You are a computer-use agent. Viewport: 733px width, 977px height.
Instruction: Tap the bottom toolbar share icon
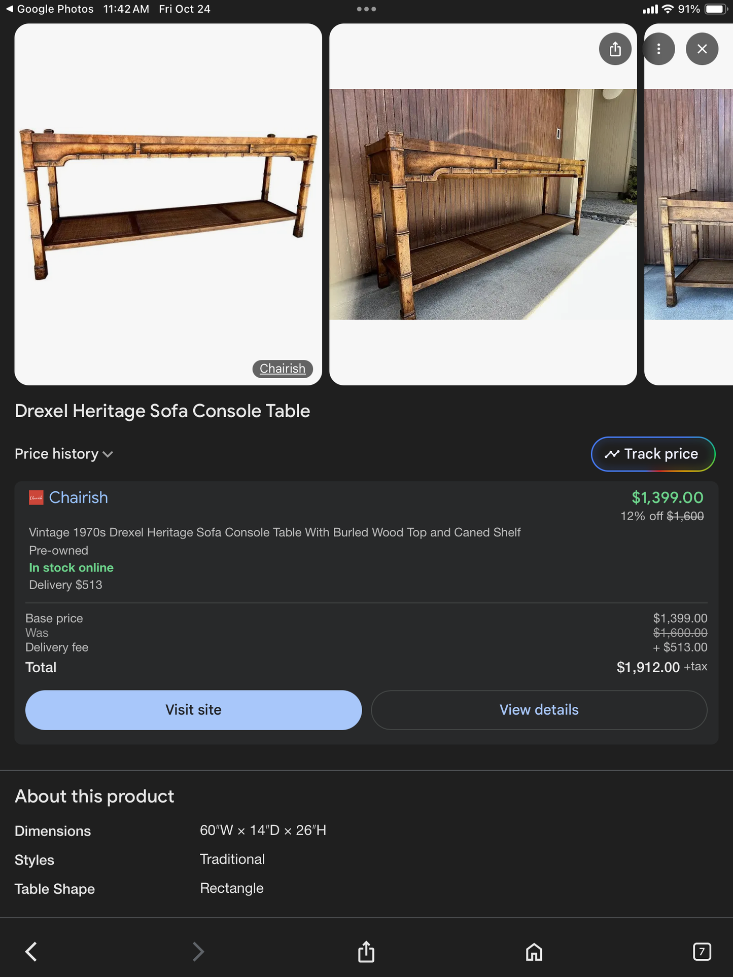[x=366, y=952]
